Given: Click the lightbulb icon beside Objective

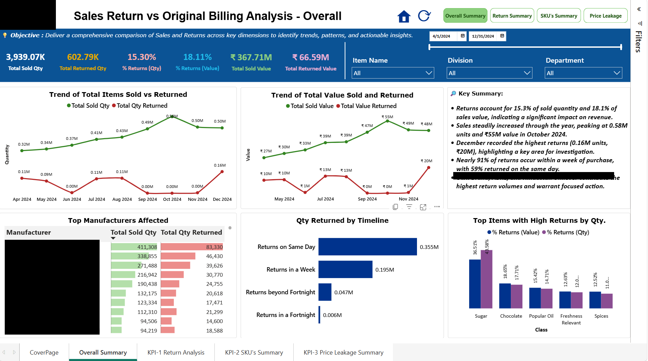Looking at the screenshot, I should (x=5, y=35).
